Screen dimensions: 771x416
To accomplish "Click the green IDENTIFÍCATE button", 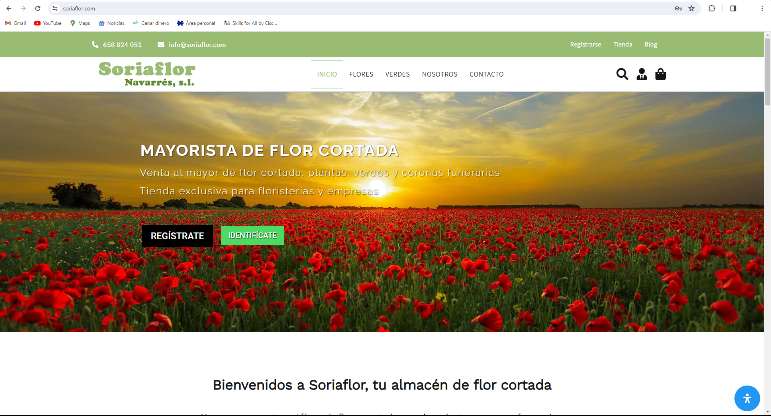I will coord(253,236).
